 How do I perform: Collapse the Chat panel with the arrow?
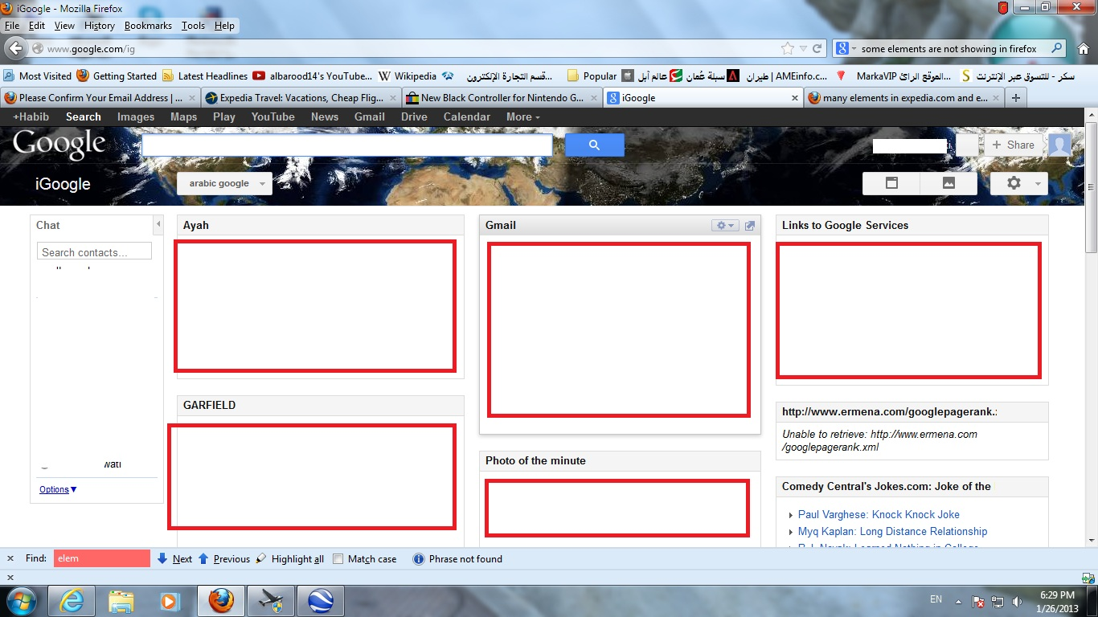pos(158,224)
